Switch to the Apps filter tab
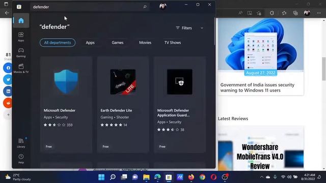The width and height of the screenshot is (326, 183). [90, 43]
